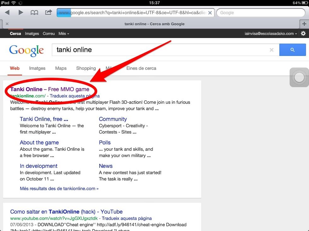Viewport: 309px width, 231px height.
Task: Close the current Safari tab
Action: tap(7, 24)
